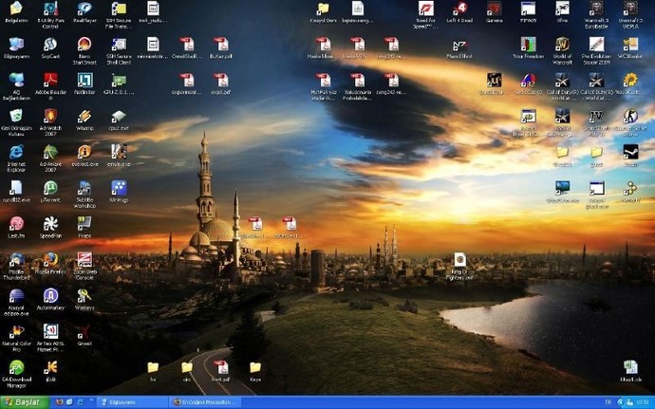
Task: Launch Ad-Watch 2007 shortcut
Action: click(50, 116)
